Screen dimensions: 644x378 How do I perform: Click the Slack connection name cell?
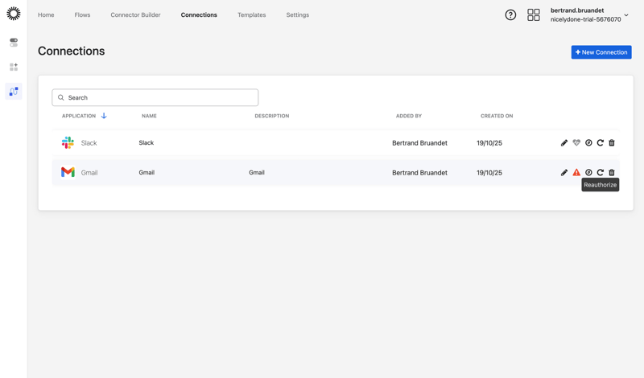point(147,143)
